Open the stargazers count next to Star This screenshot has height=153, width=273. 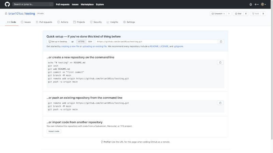coord(246,14)
